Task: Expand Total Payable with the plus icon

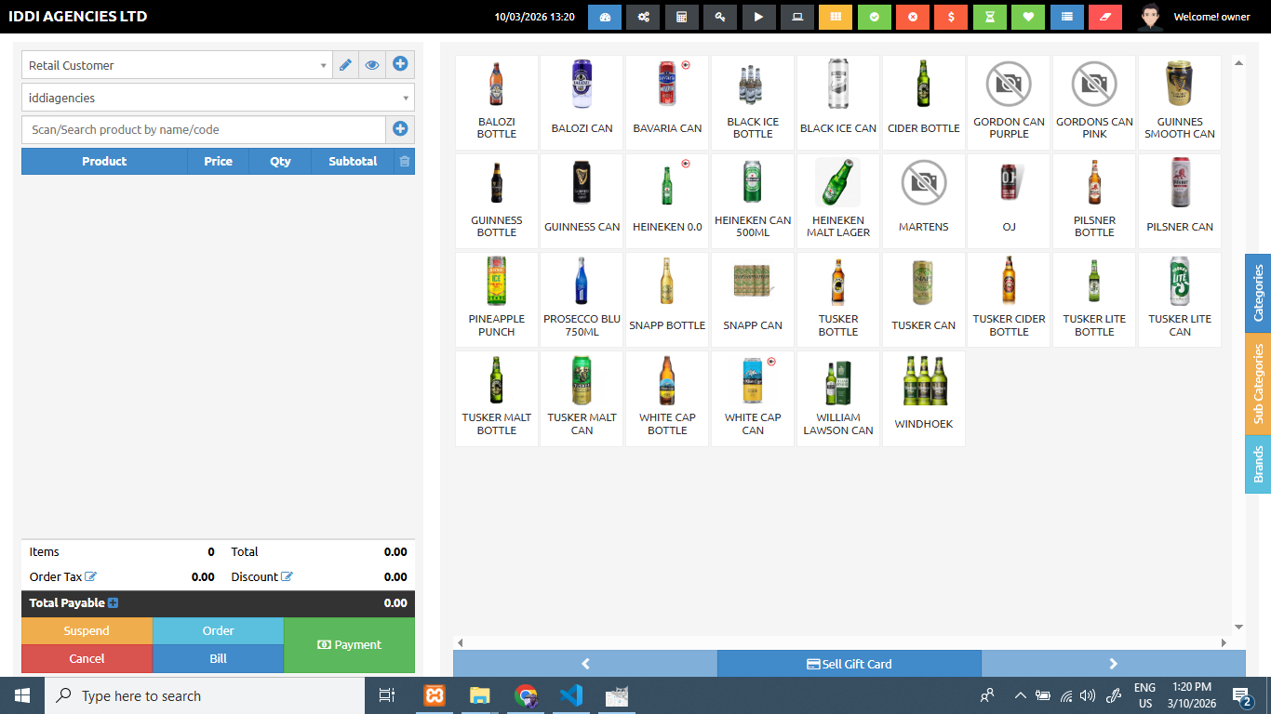Action: 114,602
